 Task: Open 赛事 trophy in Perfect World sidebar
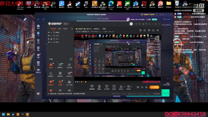tap(38, 56)
